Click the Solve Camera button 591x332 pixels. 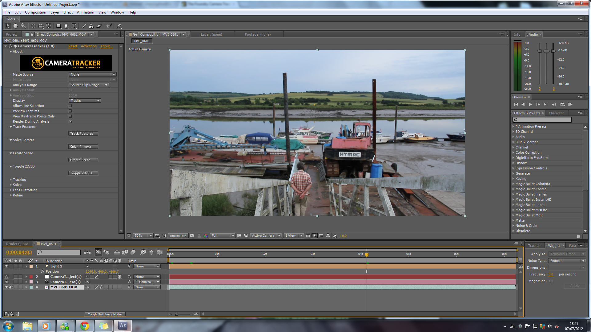[x=80, y=146]
